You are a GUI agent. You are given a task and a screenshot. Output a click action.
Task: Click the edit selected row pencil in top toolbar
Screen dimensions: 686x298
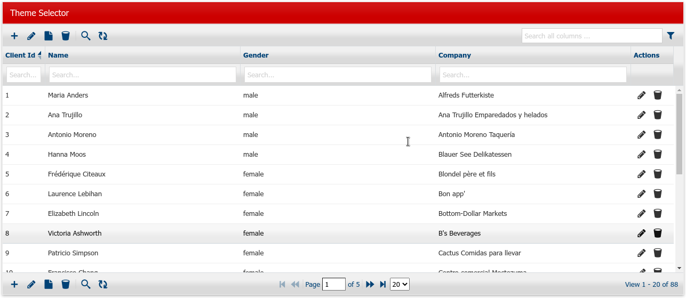coord(31,36)
